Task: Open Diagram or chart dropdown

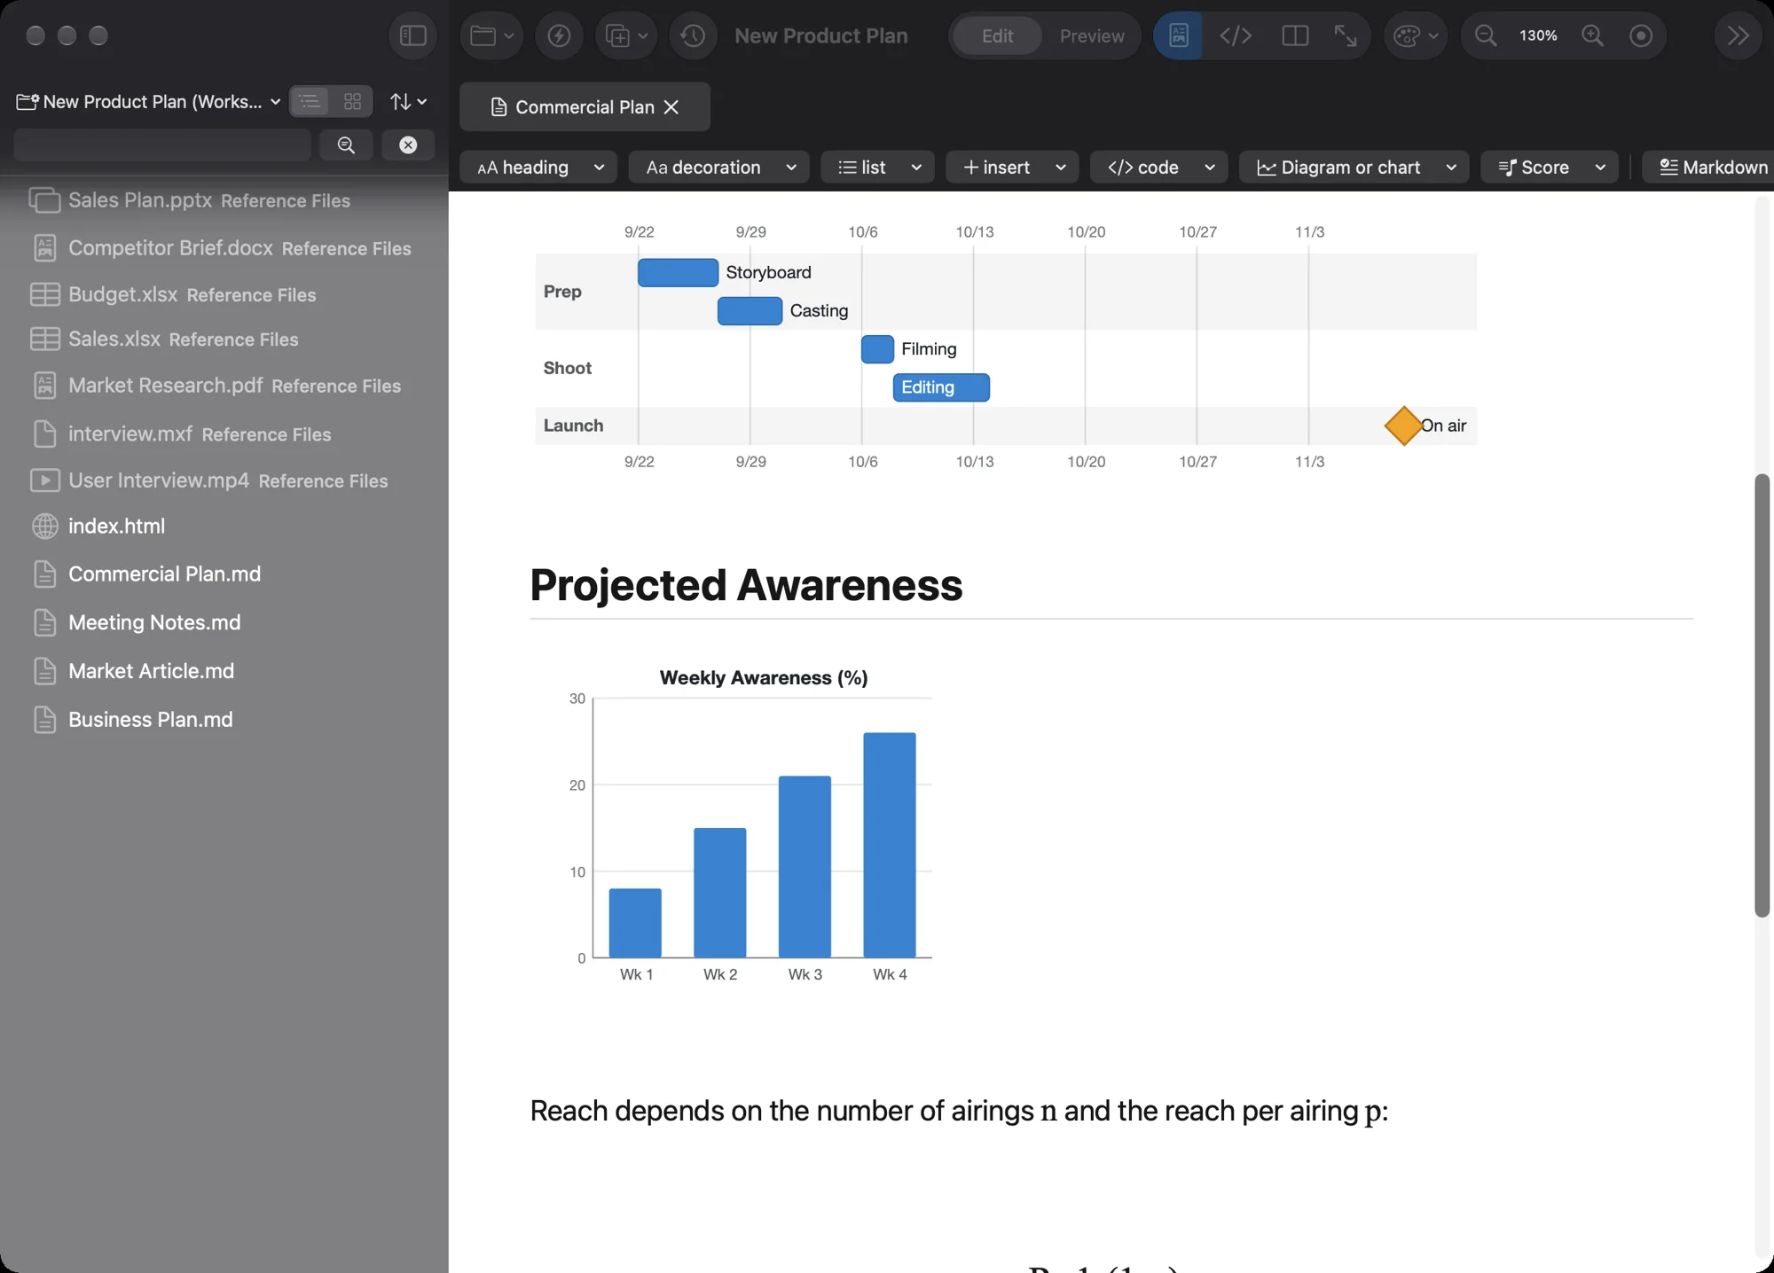Action: (1354, 167)
